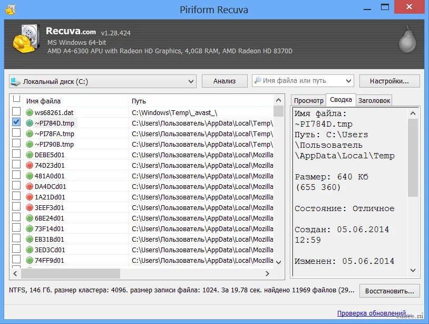The width and height of the screenshot is (429, 324).
Task: Click red status dot for 3EEF3d01
Action: tap(30, 207)
